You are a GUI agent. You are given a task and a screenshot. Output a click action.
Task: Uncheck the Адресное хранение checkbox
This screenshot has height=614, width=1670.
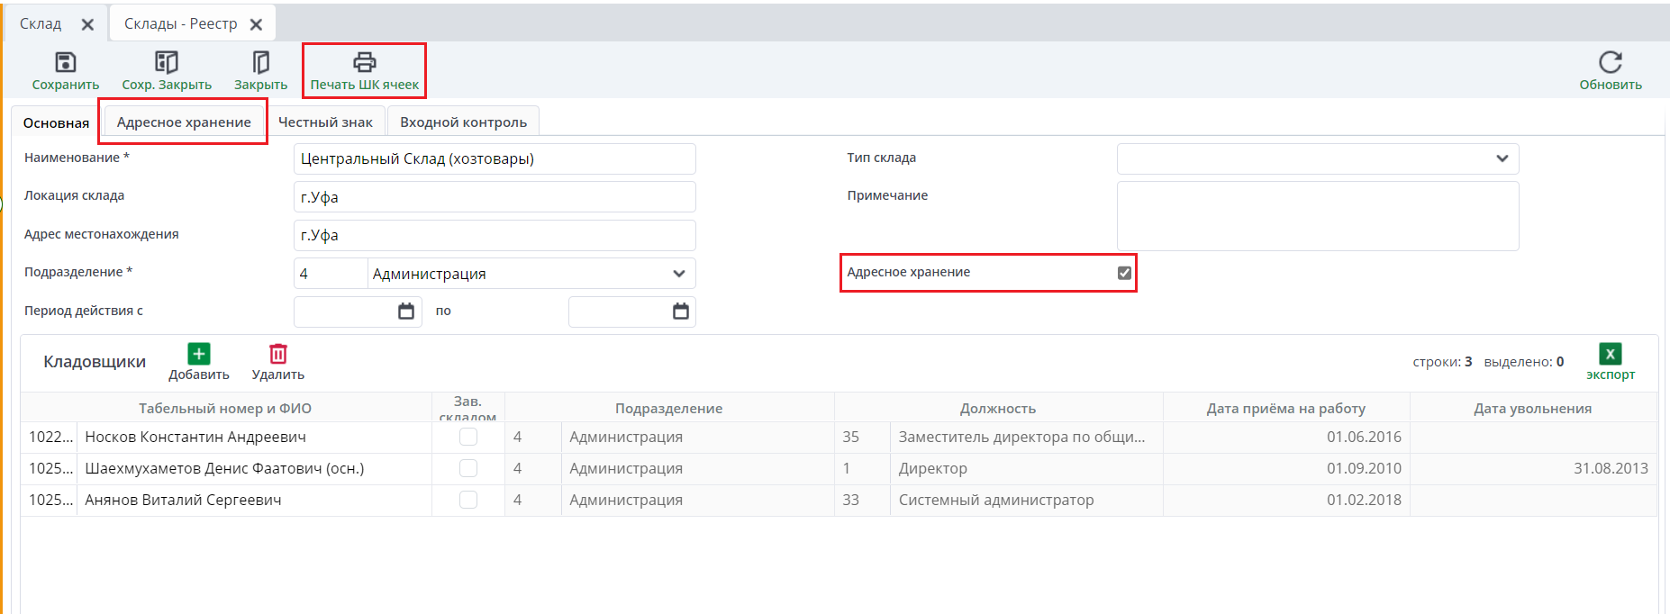pyautogui.click(x=1124, y=273)
